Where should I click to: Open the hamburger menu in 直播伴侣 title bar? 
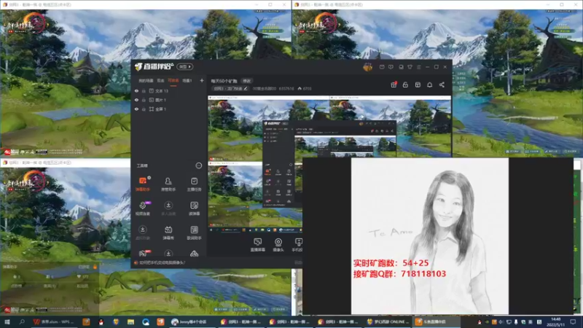point(418,67)
